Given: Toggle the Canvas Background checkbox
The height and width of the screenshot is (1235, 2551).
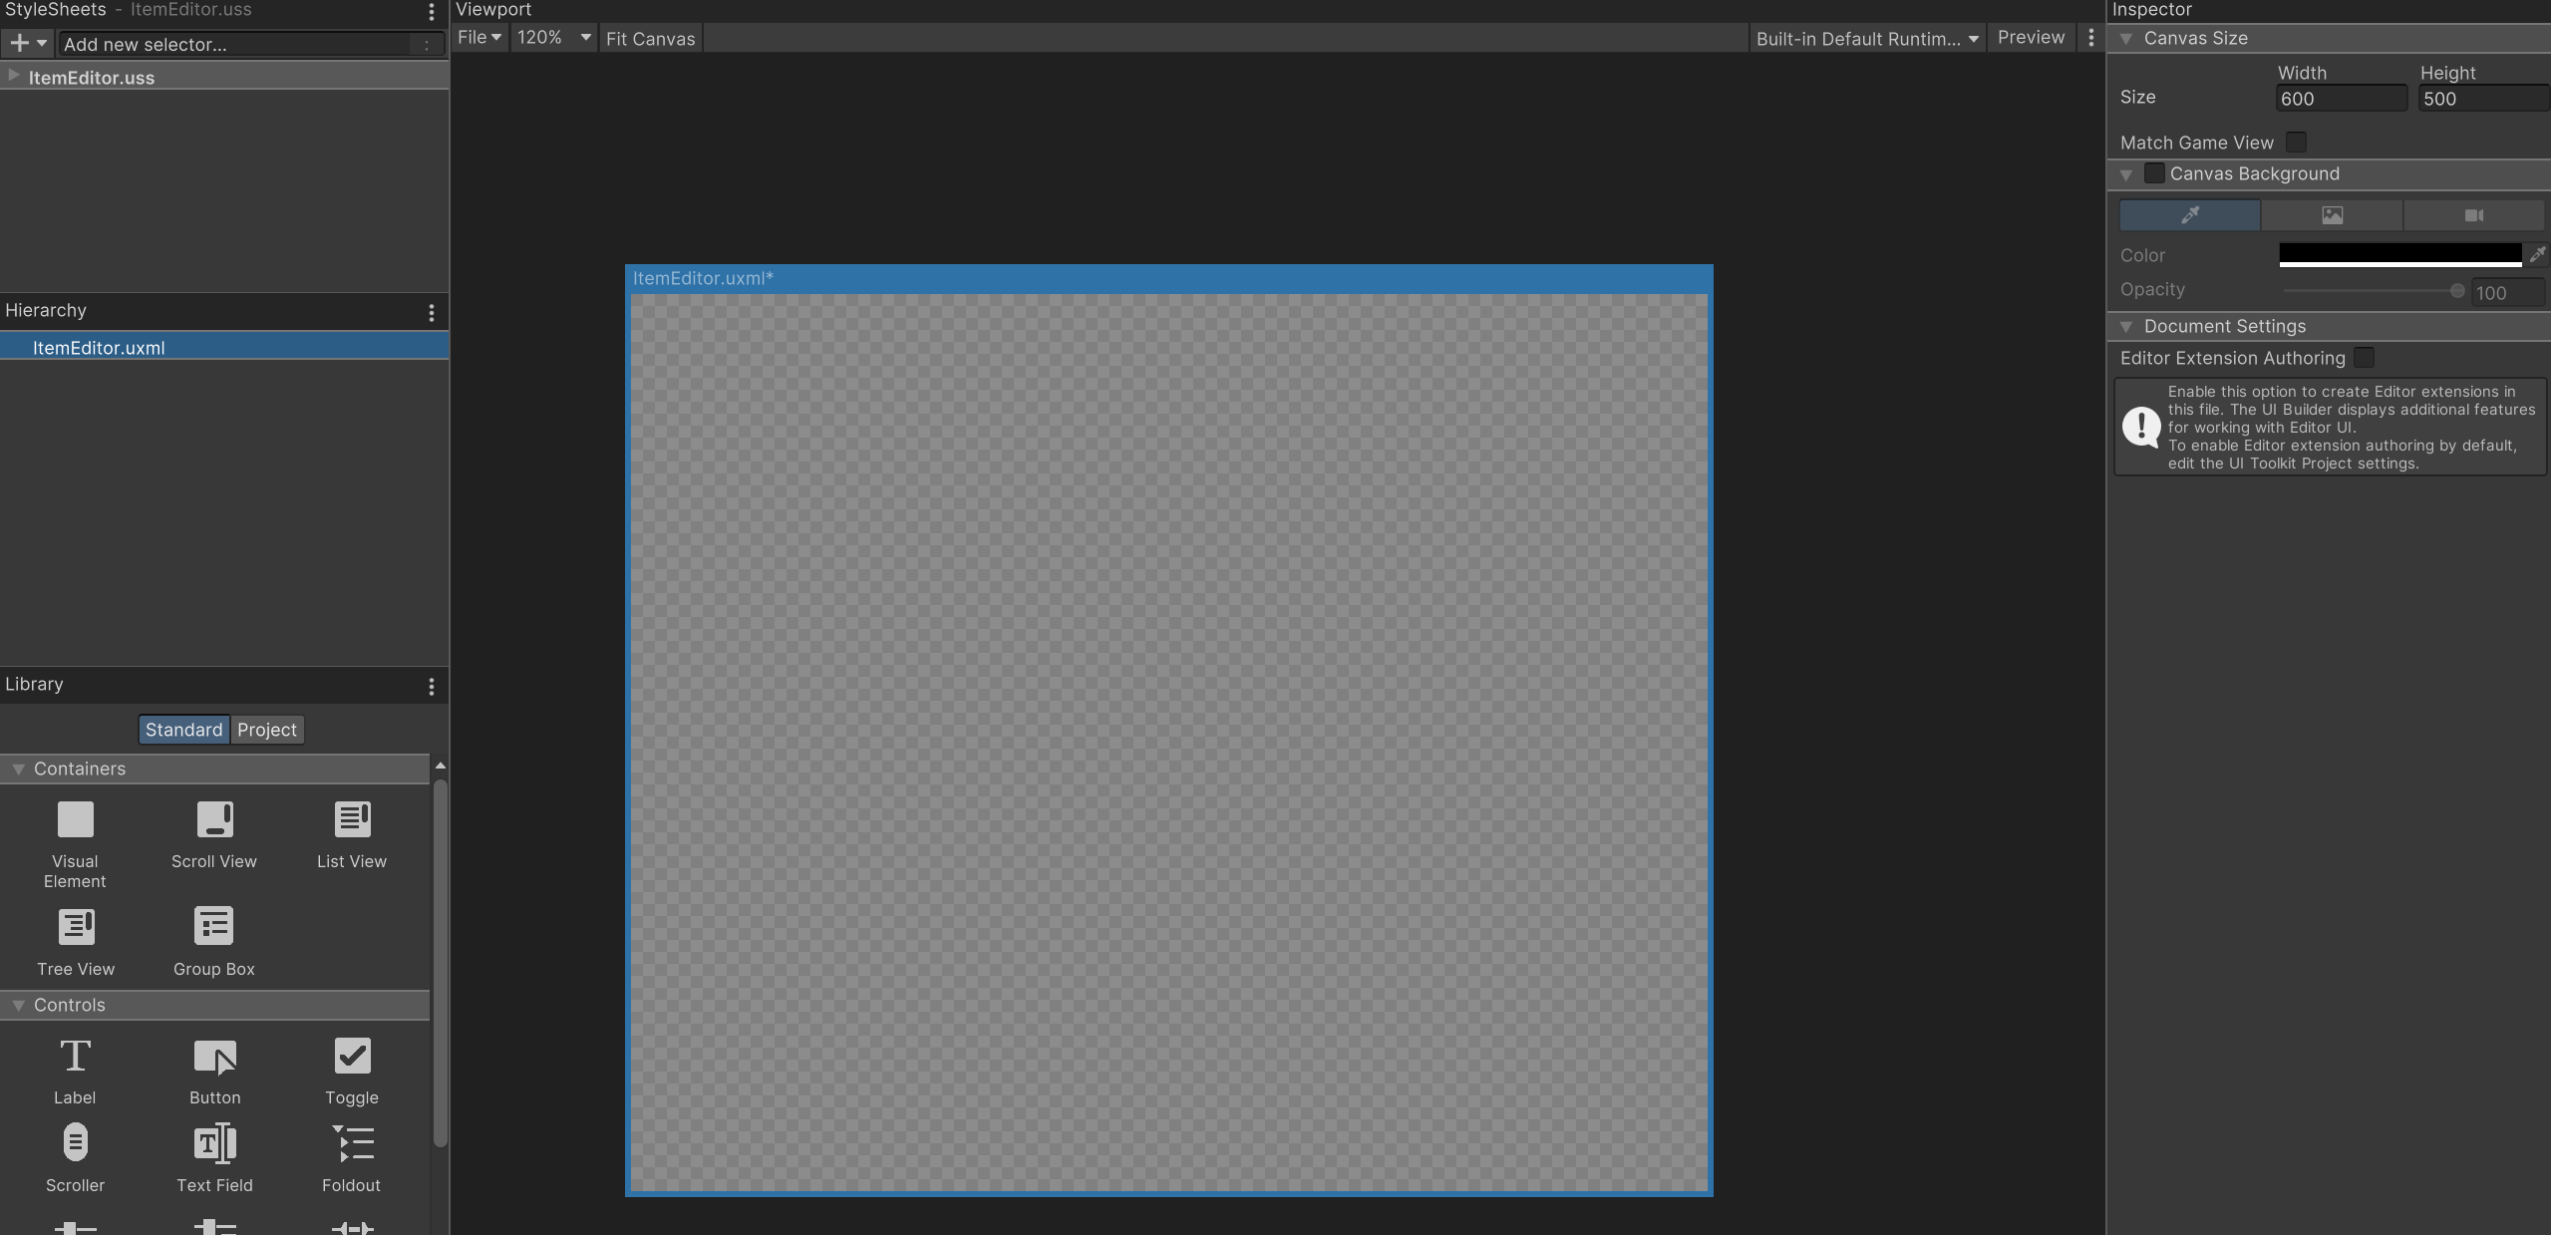Looking at the screenshot, I should pos(2154,172).
